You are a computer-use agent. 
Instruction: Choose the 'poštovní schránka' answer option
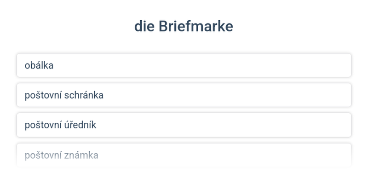pos(184,95)
